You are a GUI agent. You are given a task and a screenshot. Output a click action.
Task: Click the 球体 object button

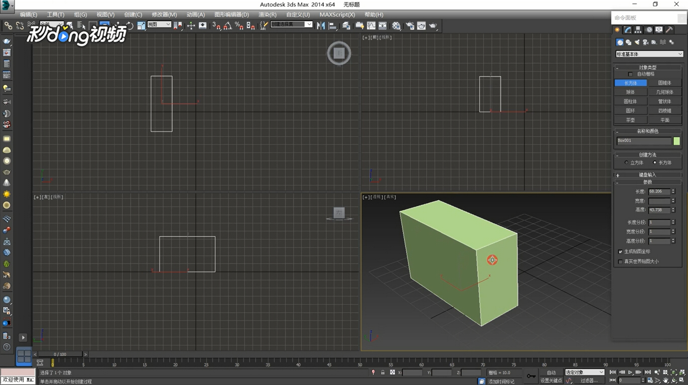tap(631, 92)
